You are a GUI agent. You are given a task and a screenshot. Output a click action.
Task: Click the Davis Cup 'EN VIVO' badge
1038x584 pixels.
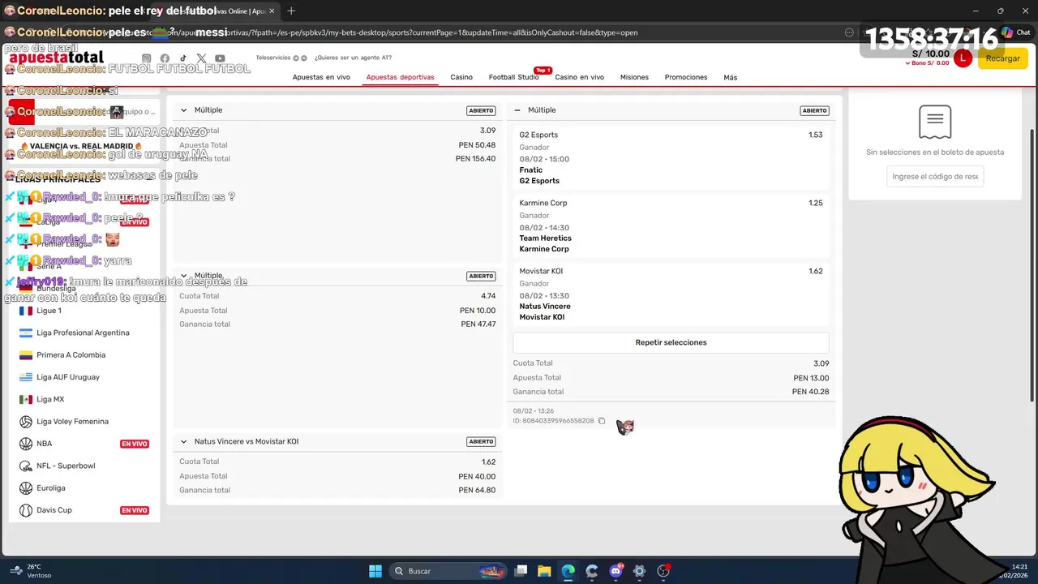(135, 510)
